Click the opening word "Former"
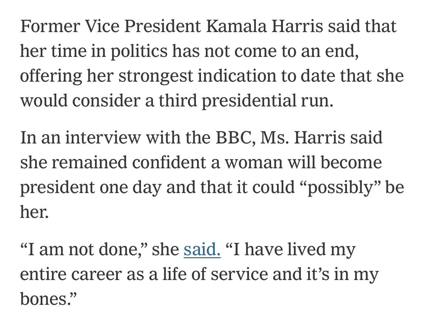The image size is (425, 322). tap(50, 26)
